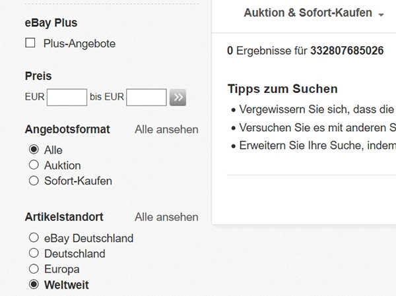Click the minimum price EUR field
Viewport: 396px width, 296px height.
pyautogui.click(x=67, y=98)
